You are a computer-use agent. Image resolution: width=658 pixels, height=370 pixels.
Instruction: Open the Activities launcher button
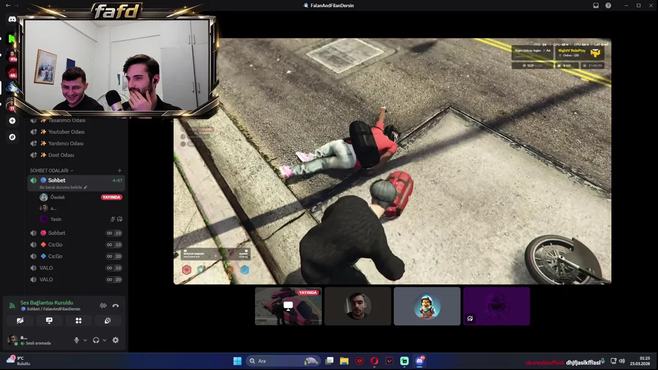pos(79,320)
